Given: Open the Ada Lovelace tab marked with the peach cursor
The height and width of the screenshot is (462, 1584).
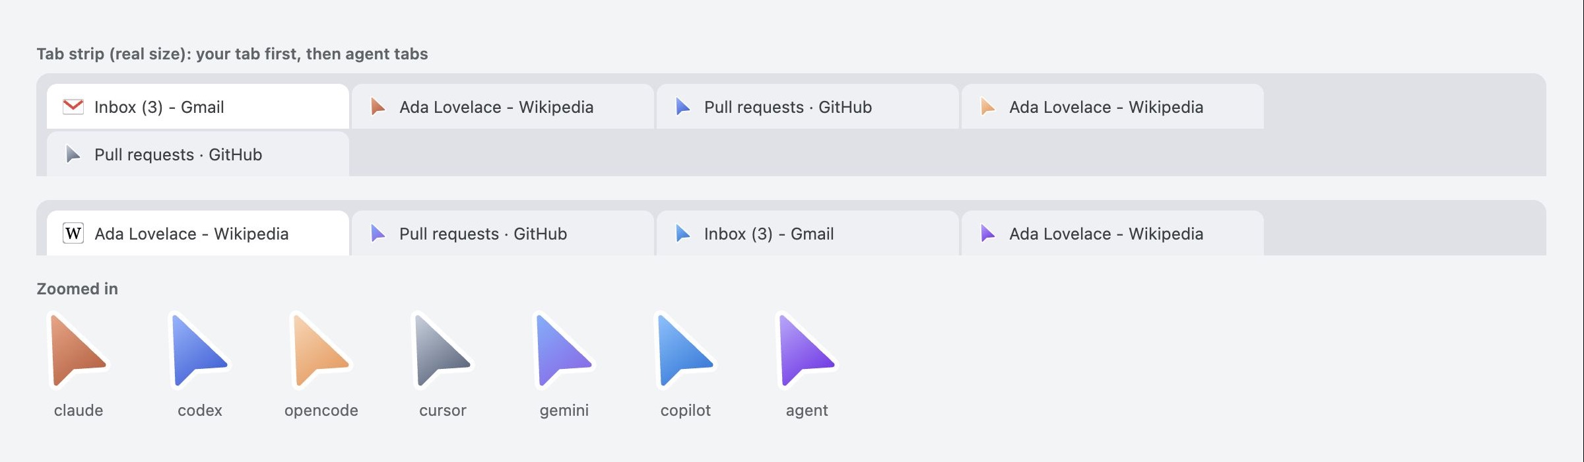Looking at the screenshot, I should coord(1113,106).
